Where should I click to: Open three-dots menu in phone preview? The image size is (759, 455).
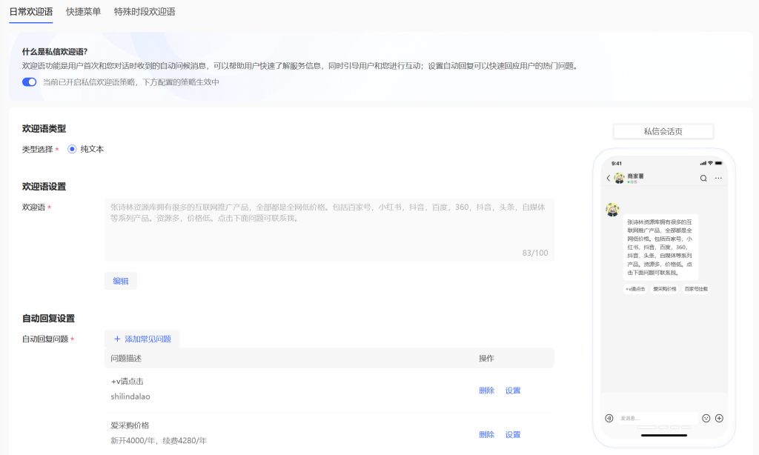click(718, 178)
